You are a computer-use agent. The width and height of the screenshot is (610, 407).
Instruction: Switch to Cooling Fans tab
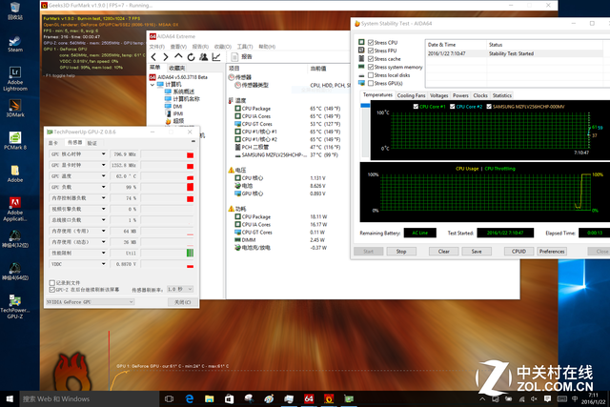tap(411, 95)
